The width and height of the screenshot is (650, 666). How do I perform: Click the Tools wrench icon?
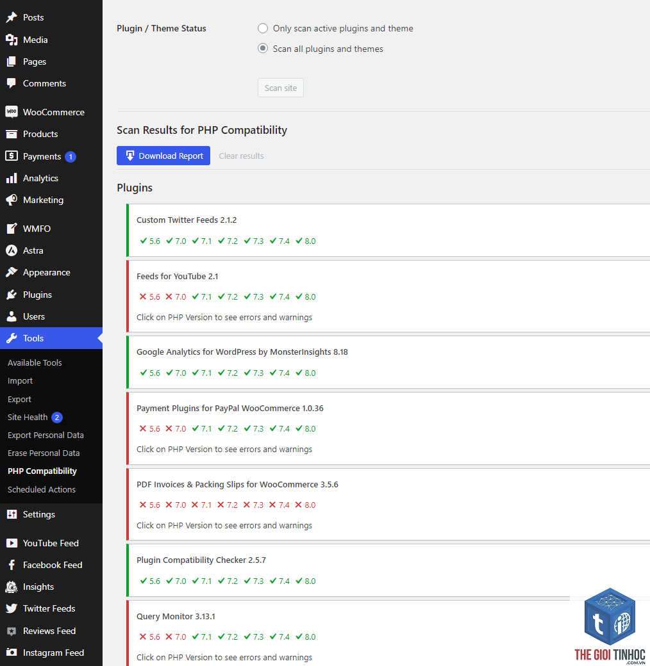coord(12,338)
